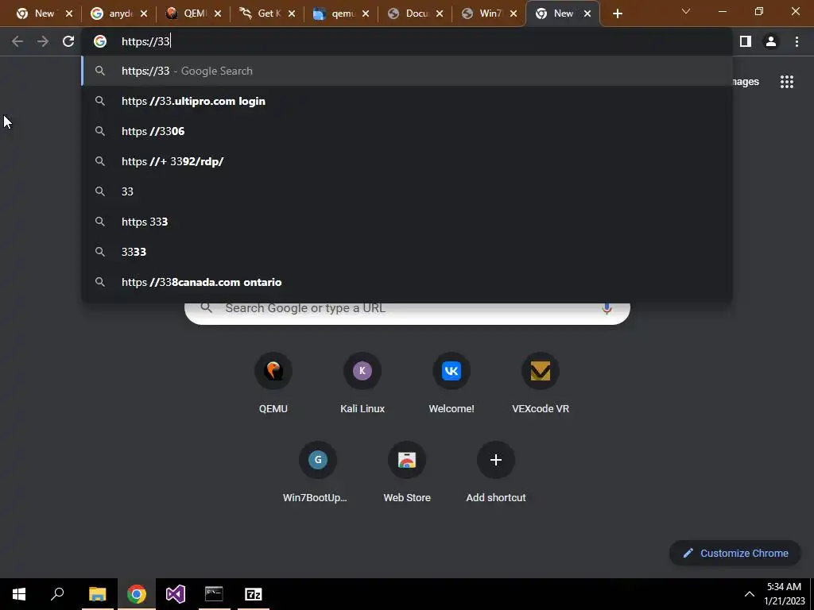This screenshot has width=814, height=610.
Task: Open the Google apps grid
Action: point(787,82)
